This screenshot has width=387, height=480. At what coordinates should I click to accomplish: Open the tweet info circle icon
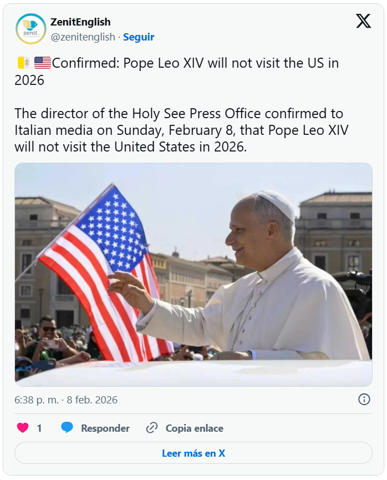(x=364, y=399)
